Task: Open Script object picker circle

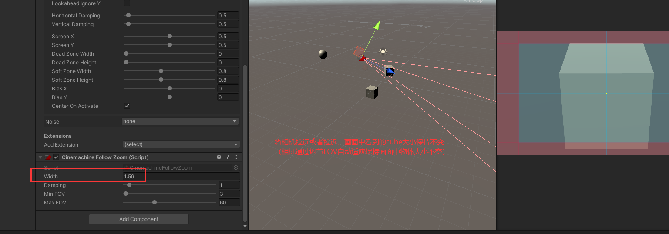Action: (236, 167)
